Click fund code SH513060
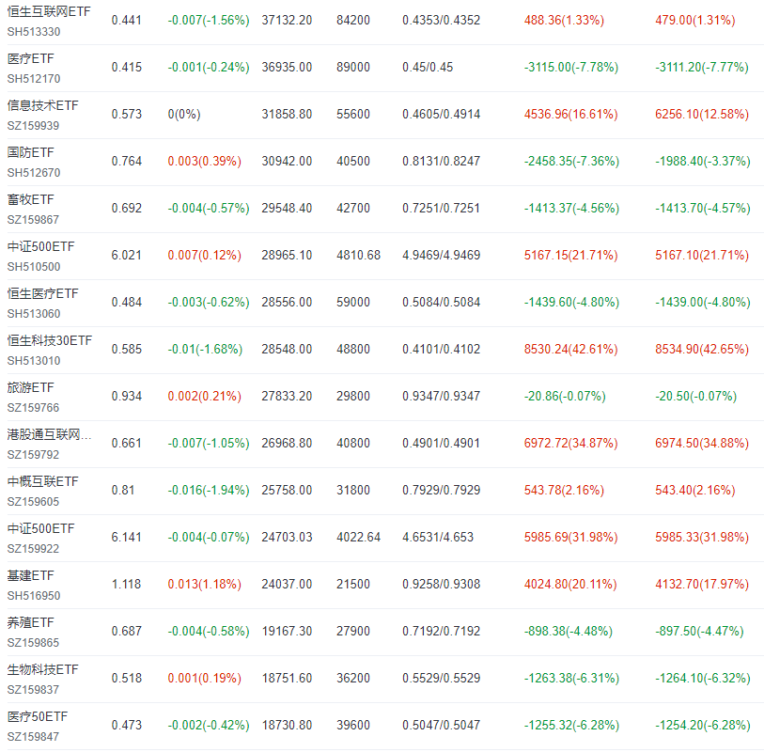The width and height of the screenshot is (764, 752). click(x=34, y=314)
